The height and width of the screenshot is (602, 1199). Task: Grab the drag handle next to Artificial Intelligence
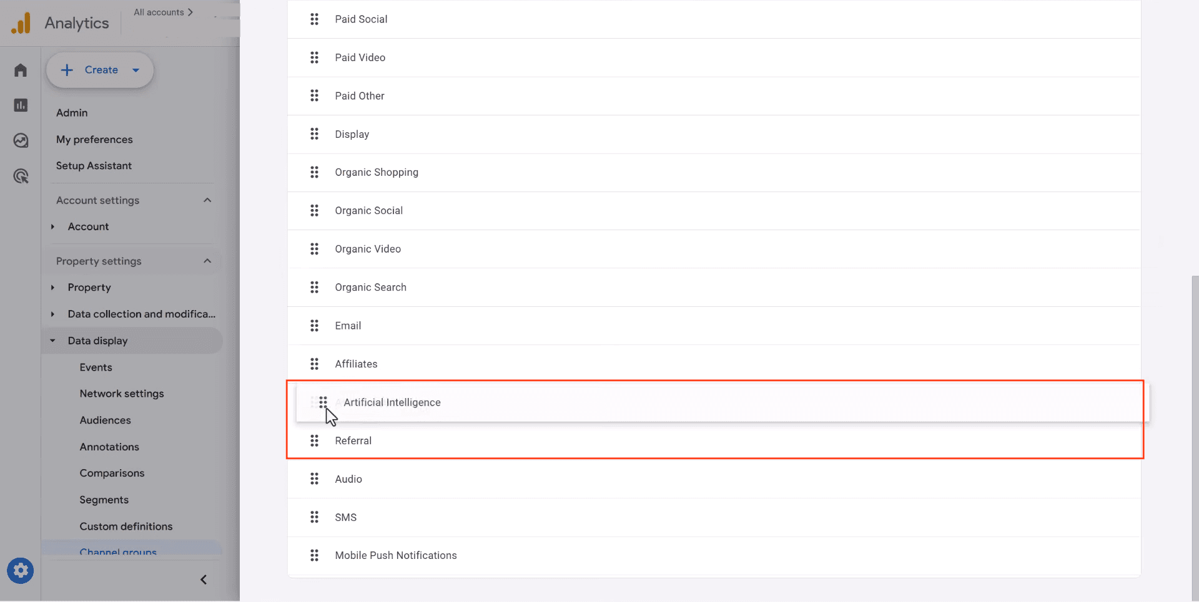click(x=323, y=402)
